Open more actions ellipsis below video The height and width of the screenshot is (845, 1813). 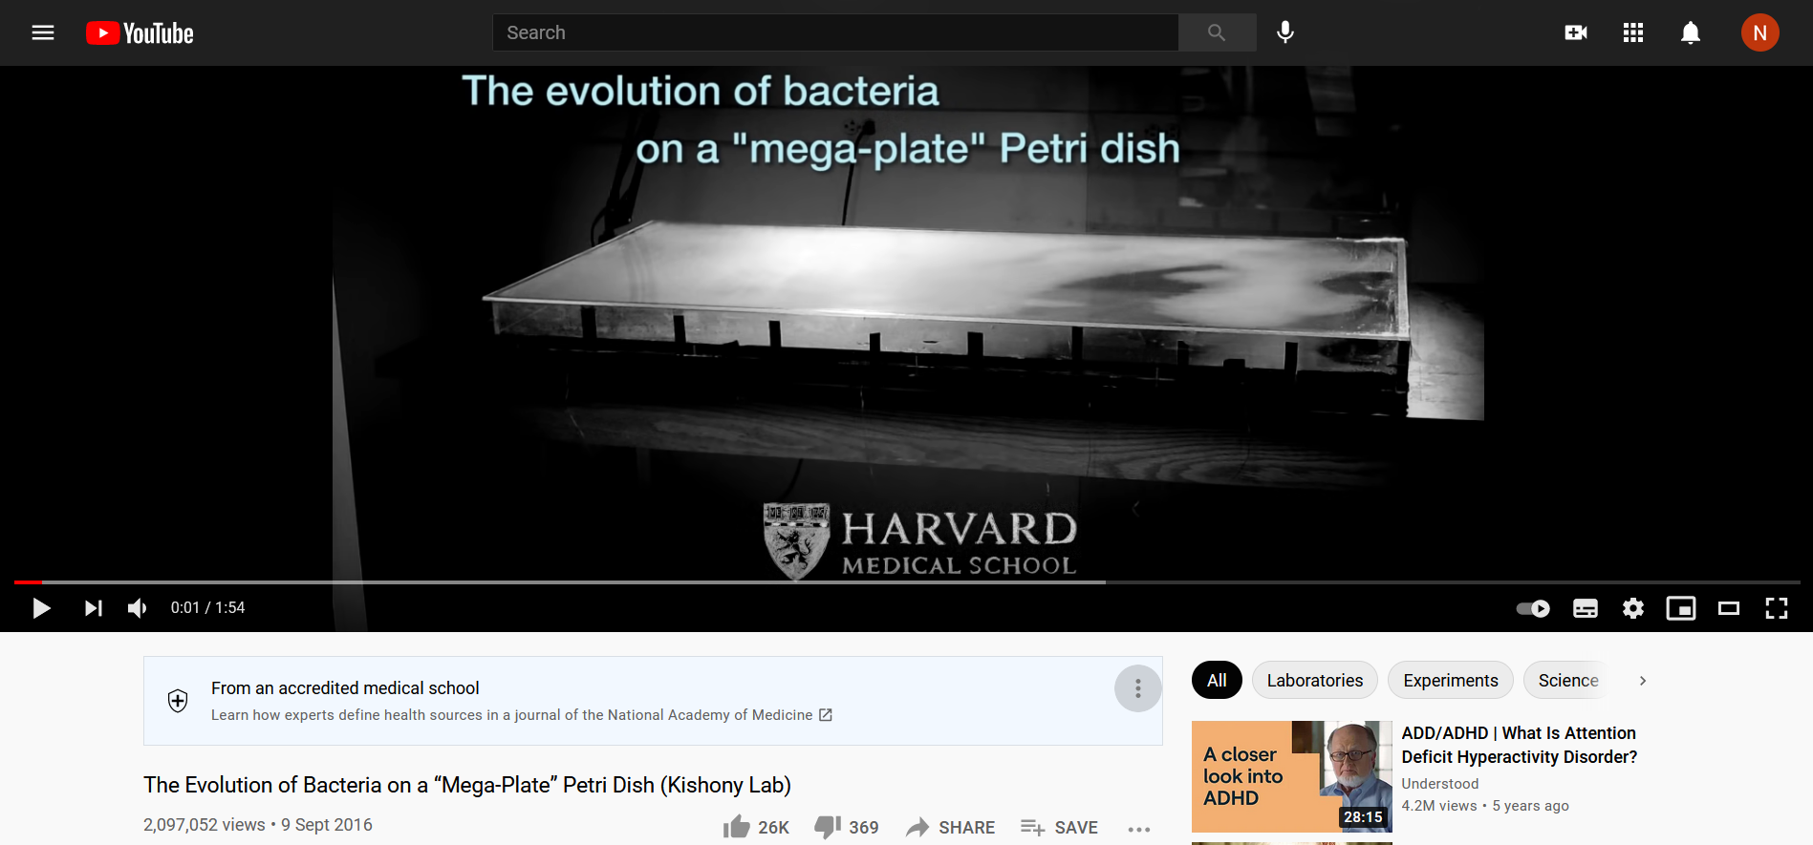point(1138,828)
